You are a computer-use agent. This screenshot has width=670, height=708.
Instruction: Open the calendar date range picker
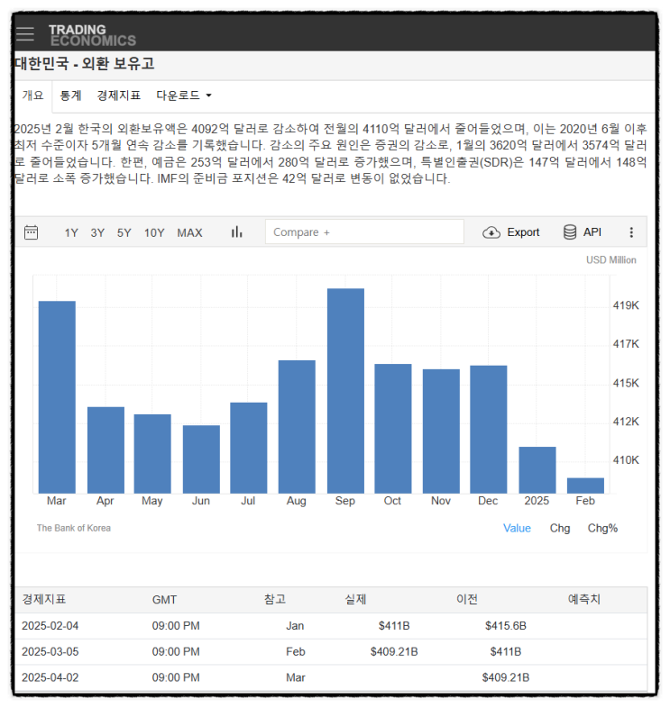(31, 232)
